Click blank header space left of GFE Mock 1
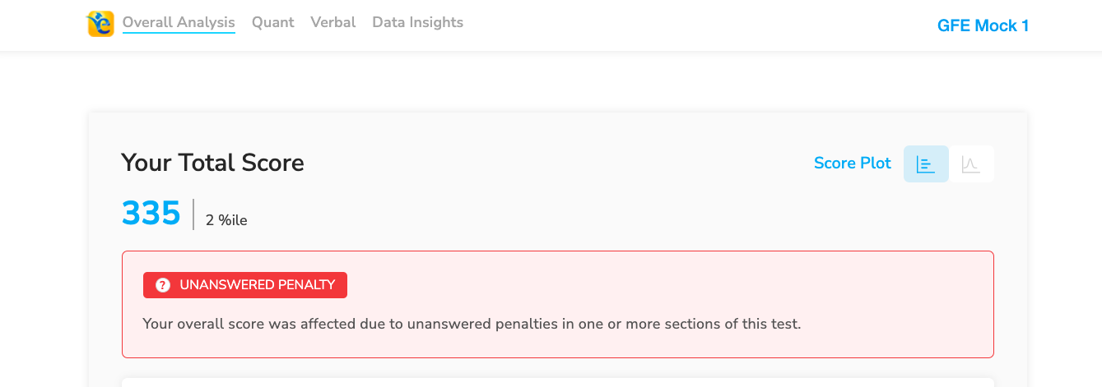The image size is (1102, 387). pyautogui.click(x=700, y=25)
